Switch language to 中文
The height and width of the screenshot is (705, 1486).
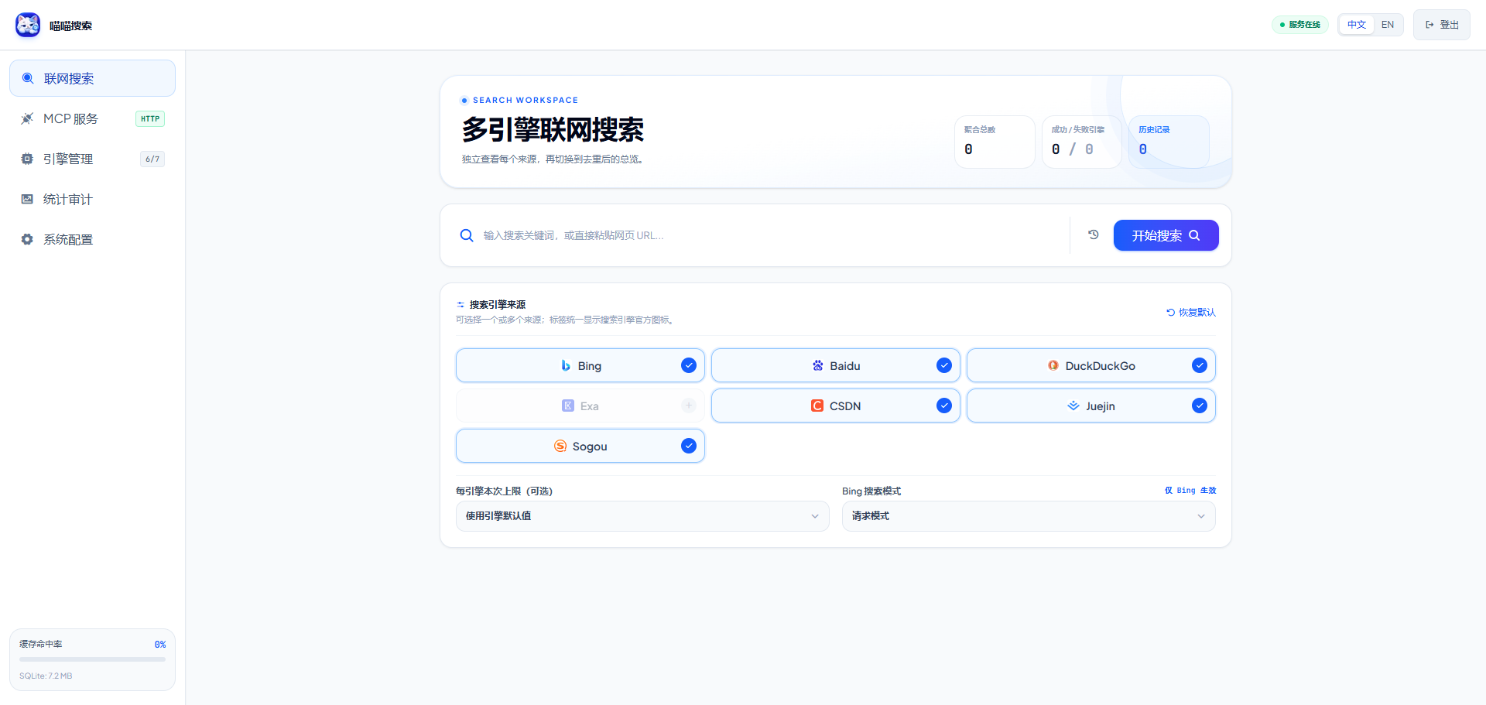1357,25
